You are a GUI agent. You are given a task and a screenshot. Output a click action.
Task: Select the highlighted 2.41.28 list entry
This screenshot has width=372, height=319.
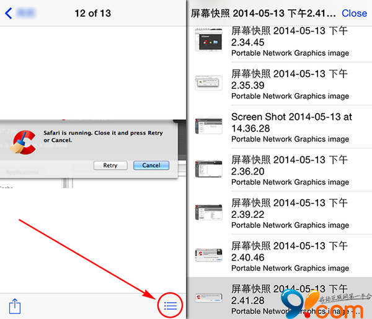[280, 298]
